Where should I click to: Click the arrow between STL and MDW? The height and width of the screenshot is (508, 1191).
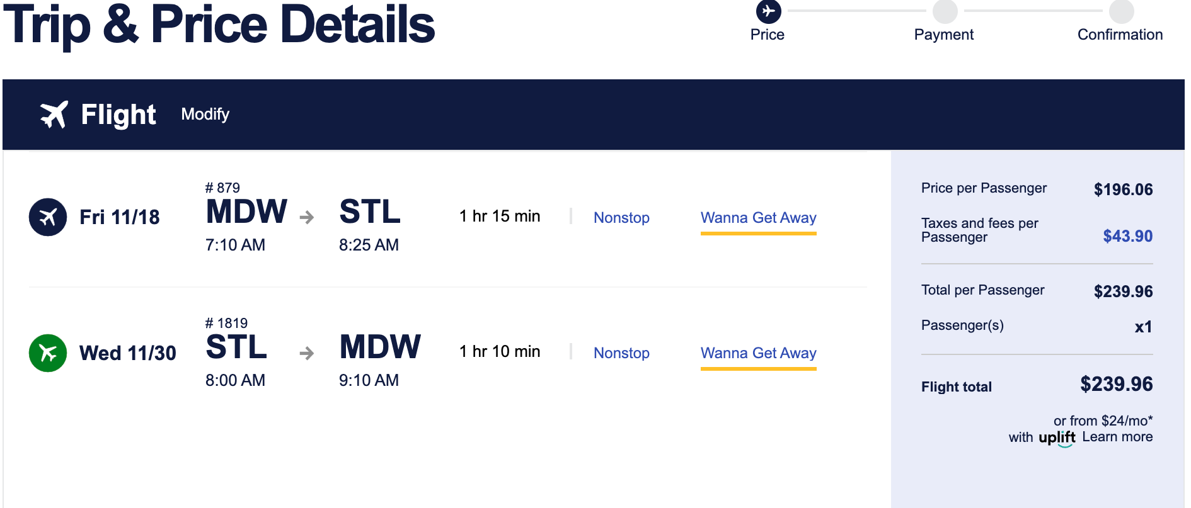pos(307,353)
